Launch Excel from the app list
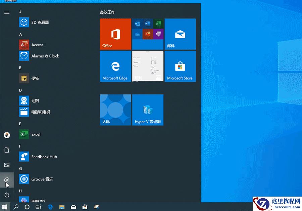This screenshot has height=211, width=302. [30, 134]
